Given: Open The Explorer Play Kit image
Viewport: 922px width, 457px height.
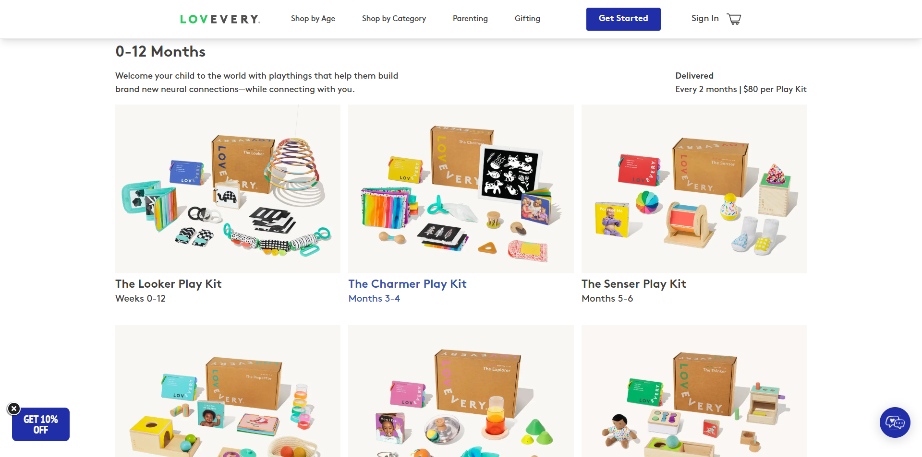Looking at the screenshot, I should [461, 391].
